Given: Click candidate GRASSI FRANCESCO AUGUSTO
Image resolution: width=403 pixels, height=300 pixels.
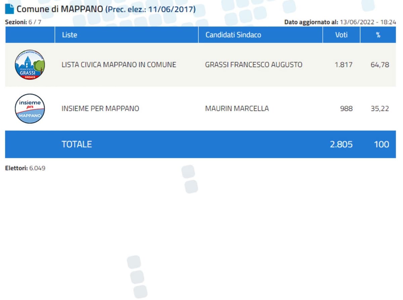Looking at the screenshot, I should tap(254, 65).
